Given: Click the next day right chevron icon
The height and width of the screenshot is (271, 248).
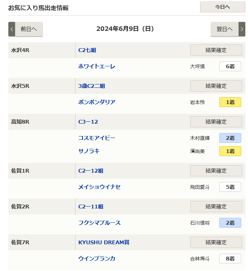Looking at the screenshot, I should coord(242,29).
